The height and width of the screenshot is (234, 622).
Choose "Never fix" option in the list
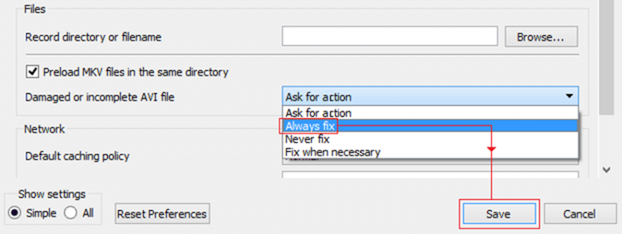(x=430, y=139)
